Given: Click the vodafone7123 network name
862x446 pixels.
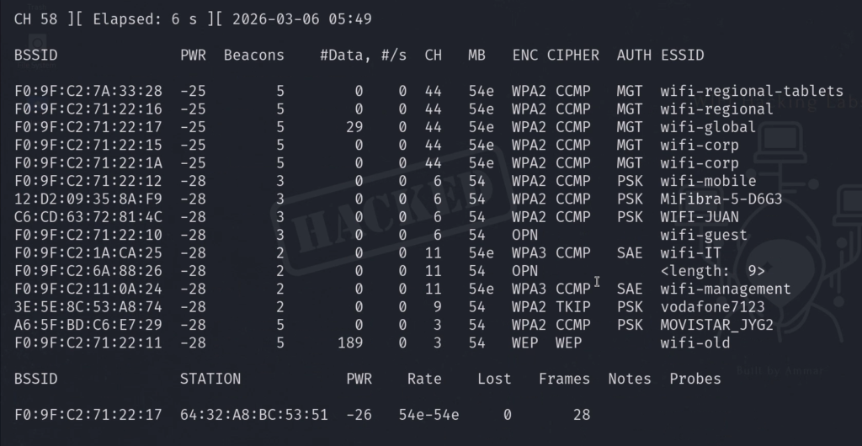Looking at the screenshot, I should [x=712, y=306].
